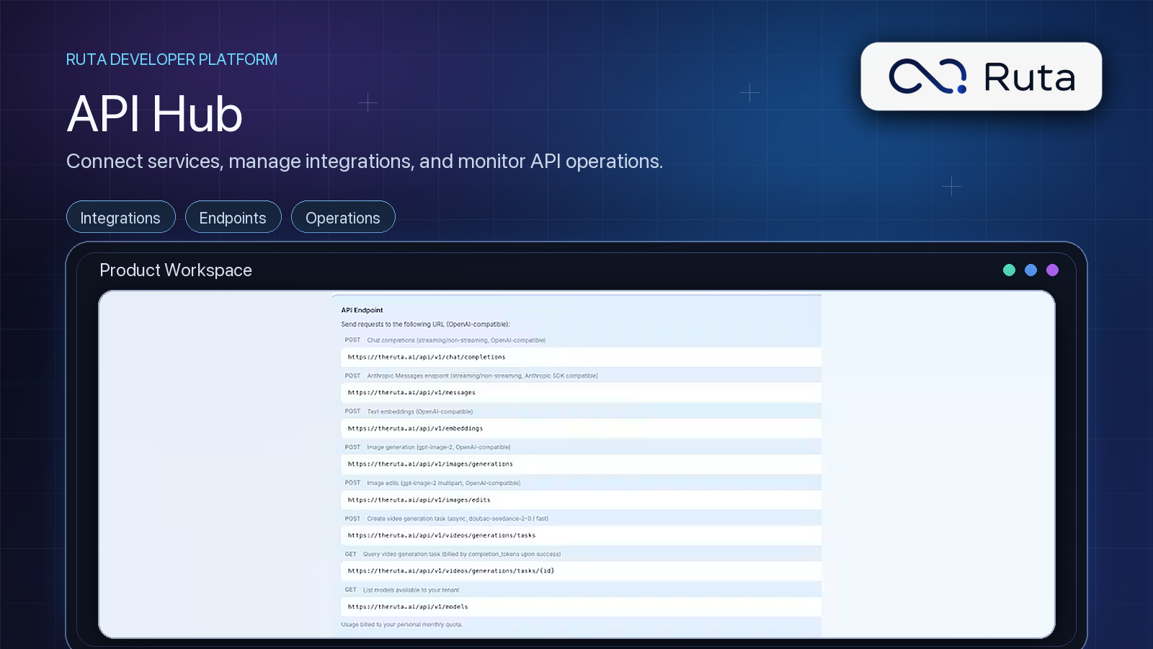Viewport: 1153px width, 649px height.
Task: Click the "Ruta" wordmark in the logo badge
Action: coord(1029,77)
